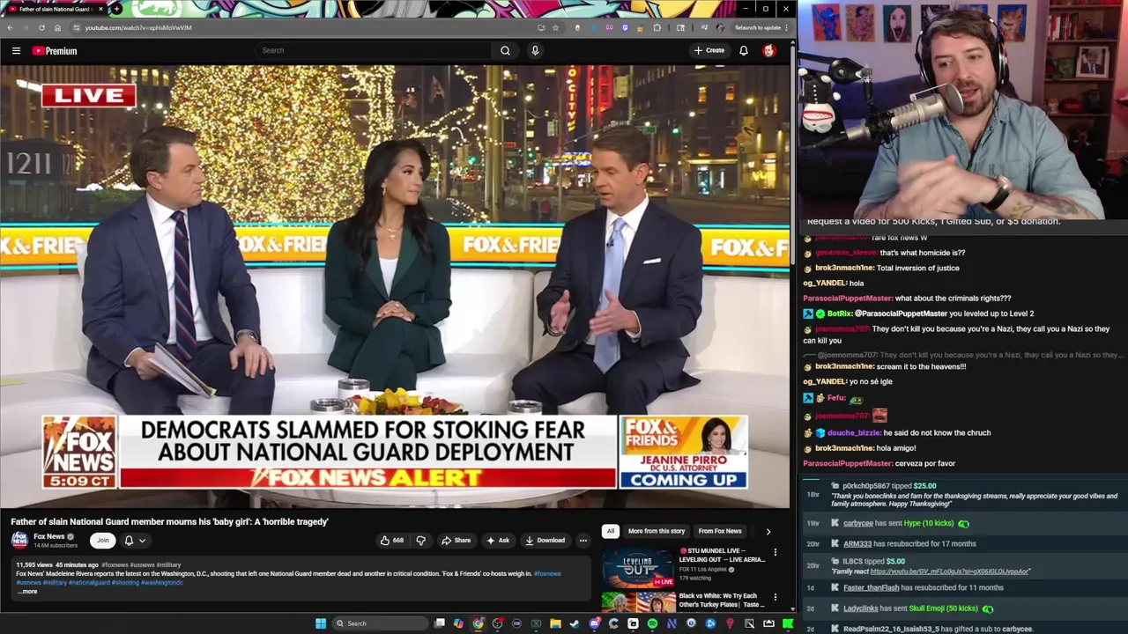Open Faster_thanFlash's profile link
This screenshot has width=1128, height=634.
pyautogui.click(x=871, y=587)
